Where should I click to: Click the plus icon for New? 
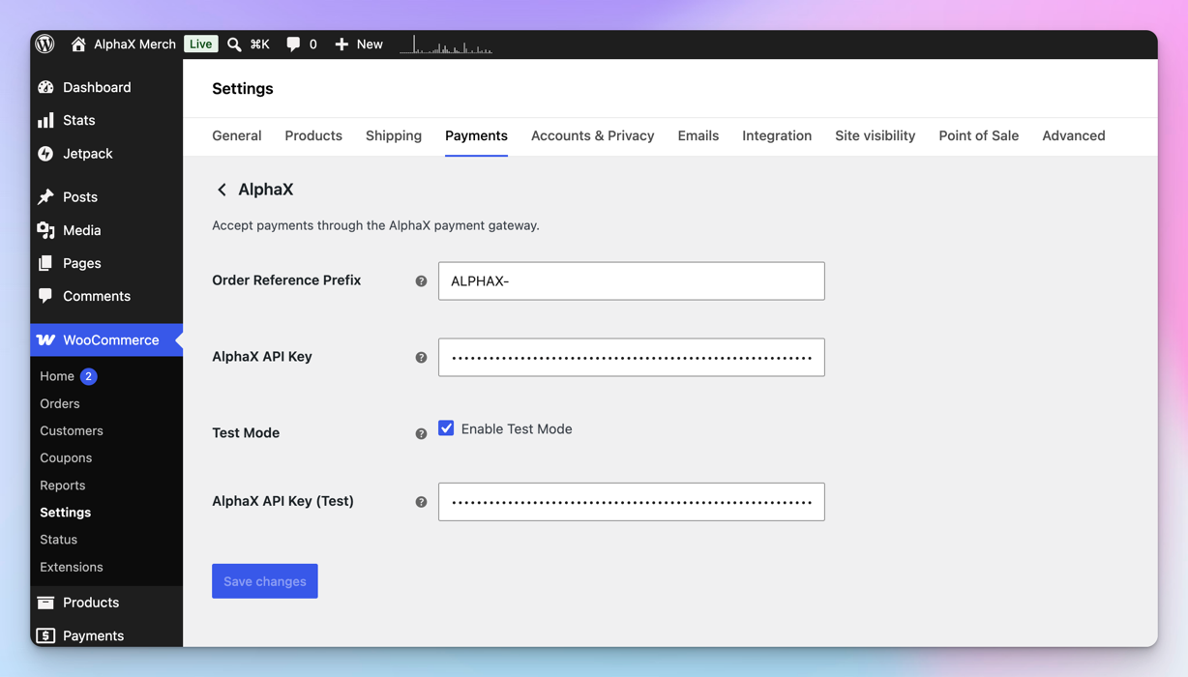point(342,44)
